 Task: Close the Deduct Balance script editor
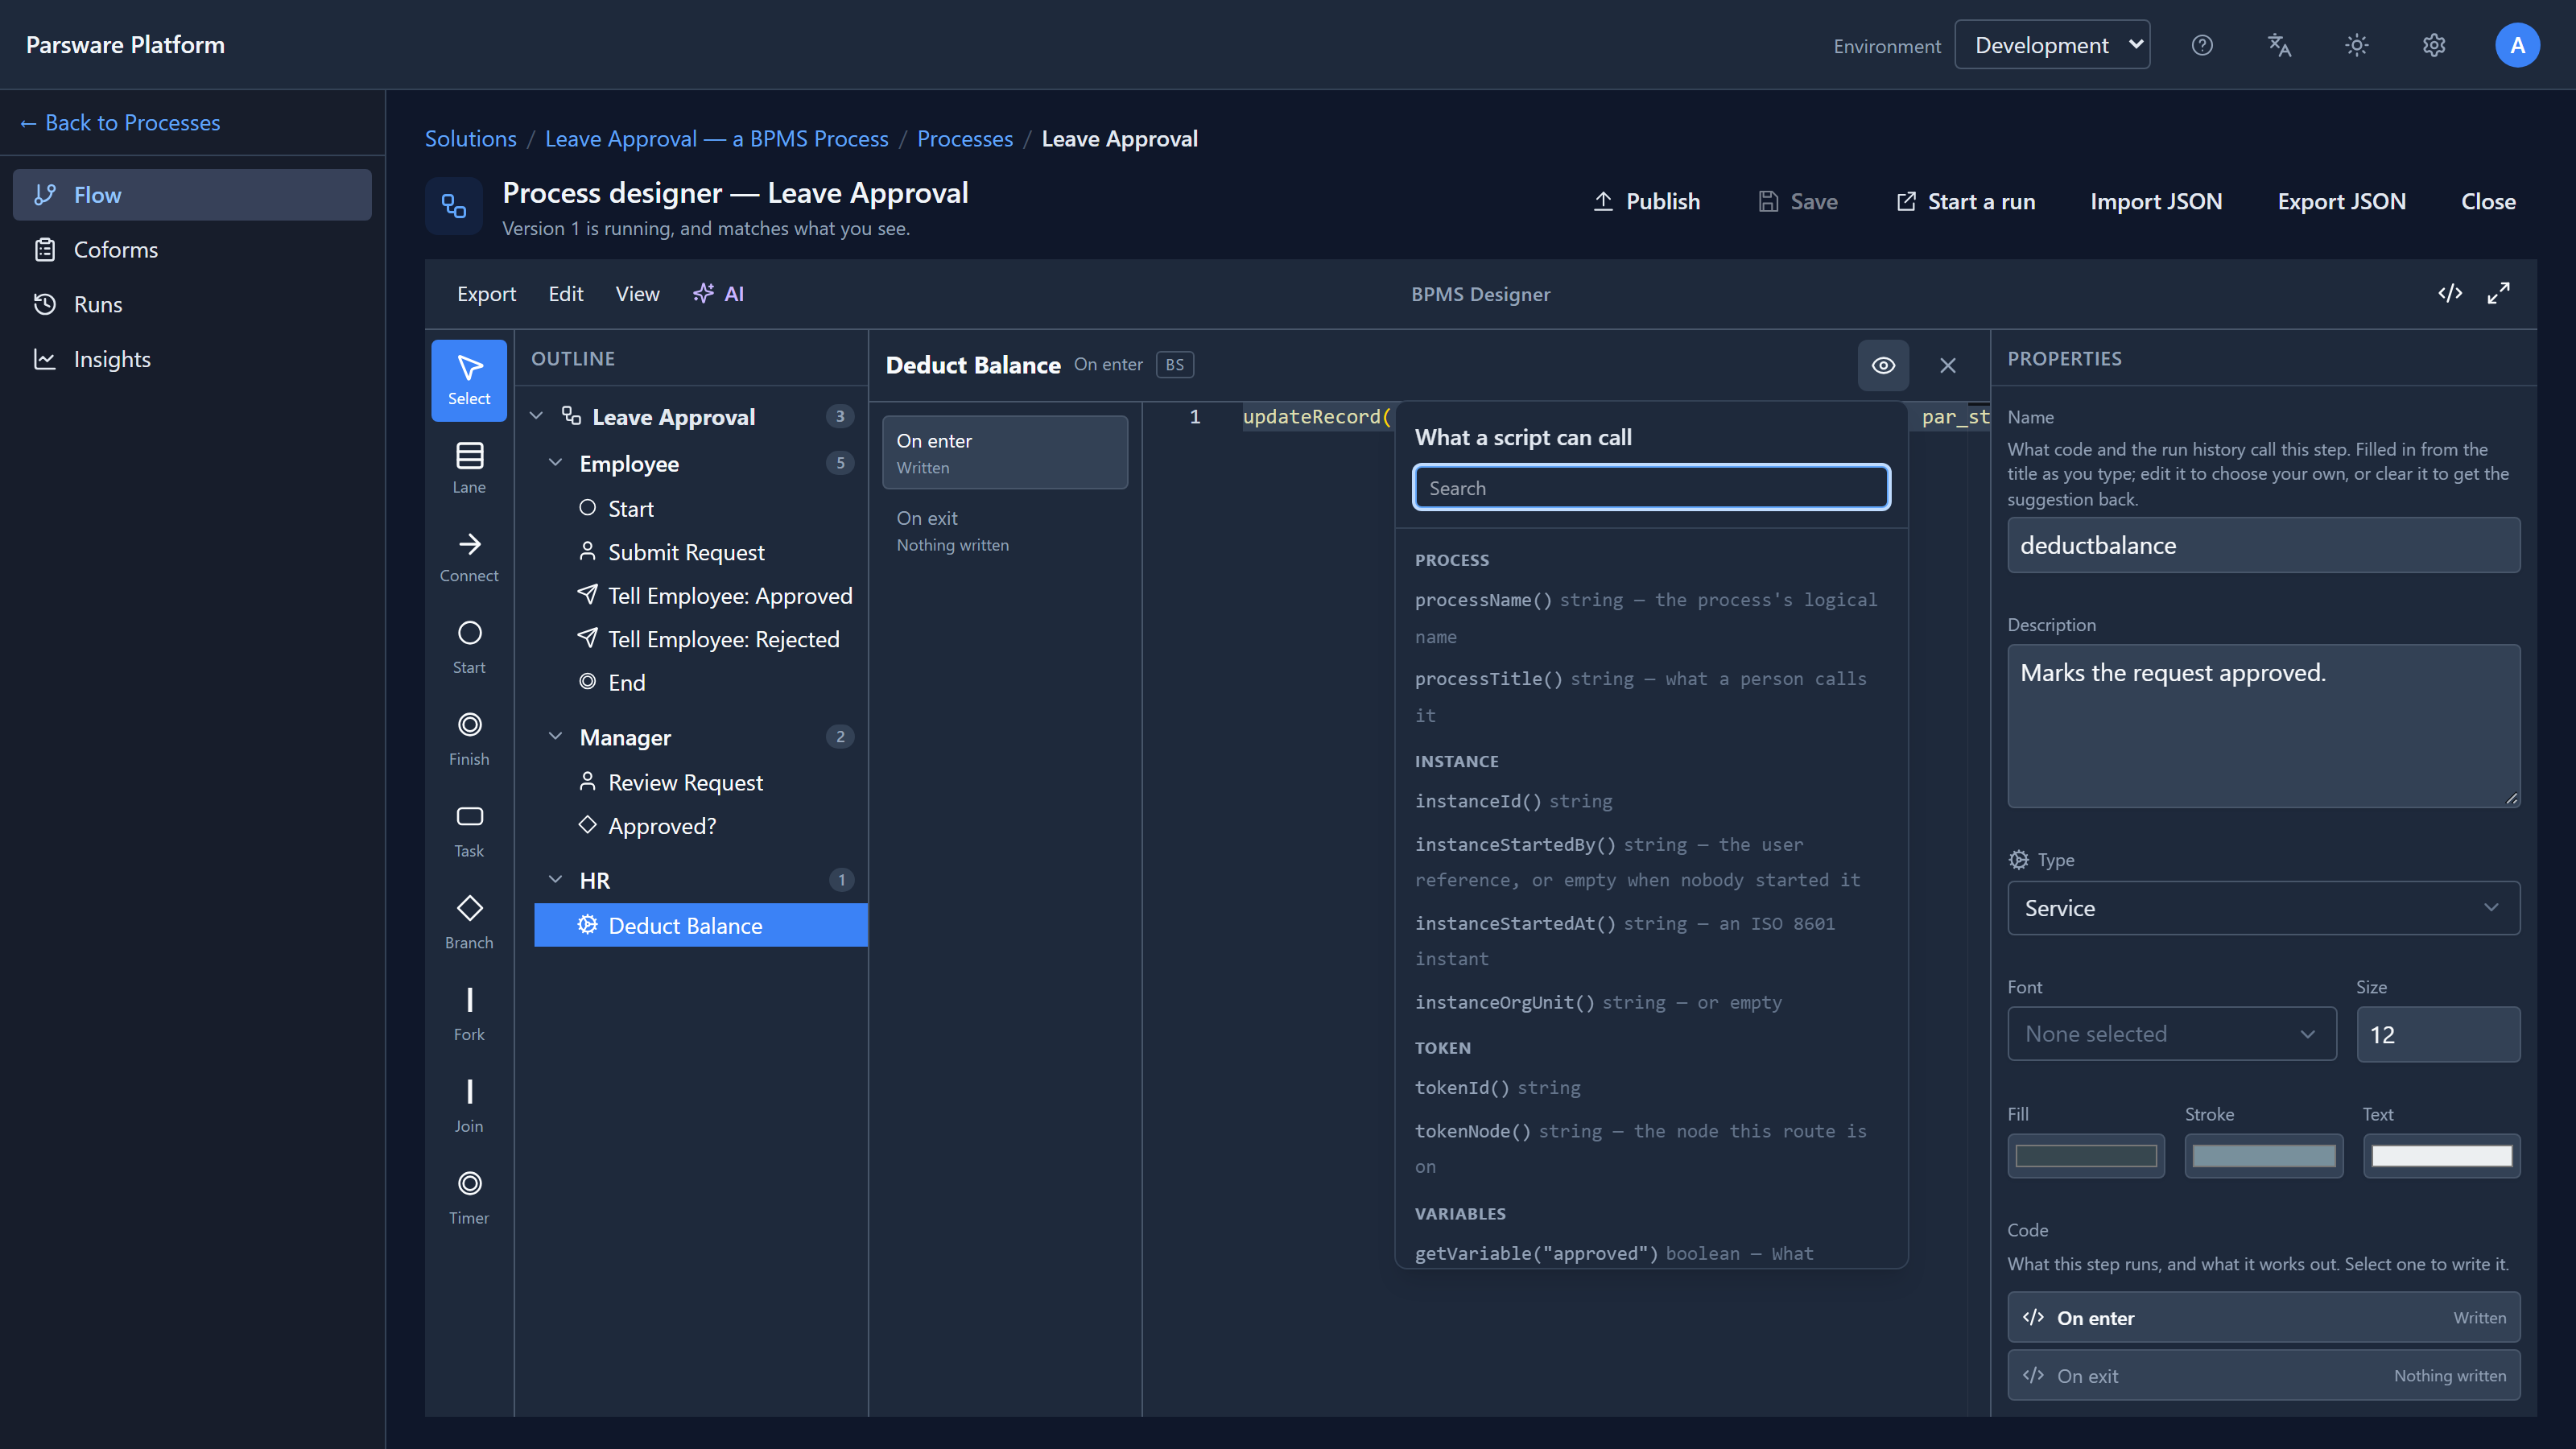point(1948,365)
